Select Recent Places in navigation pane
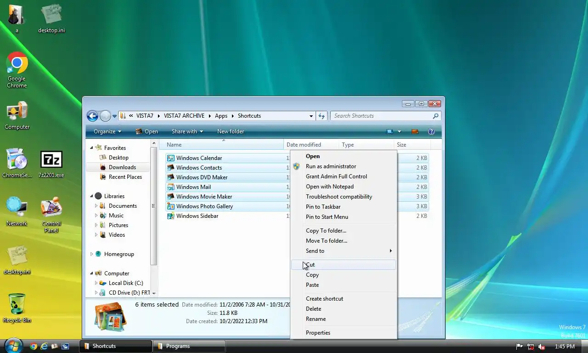The height and width of the screenshot is (353, 588). [x=120, y=177]
